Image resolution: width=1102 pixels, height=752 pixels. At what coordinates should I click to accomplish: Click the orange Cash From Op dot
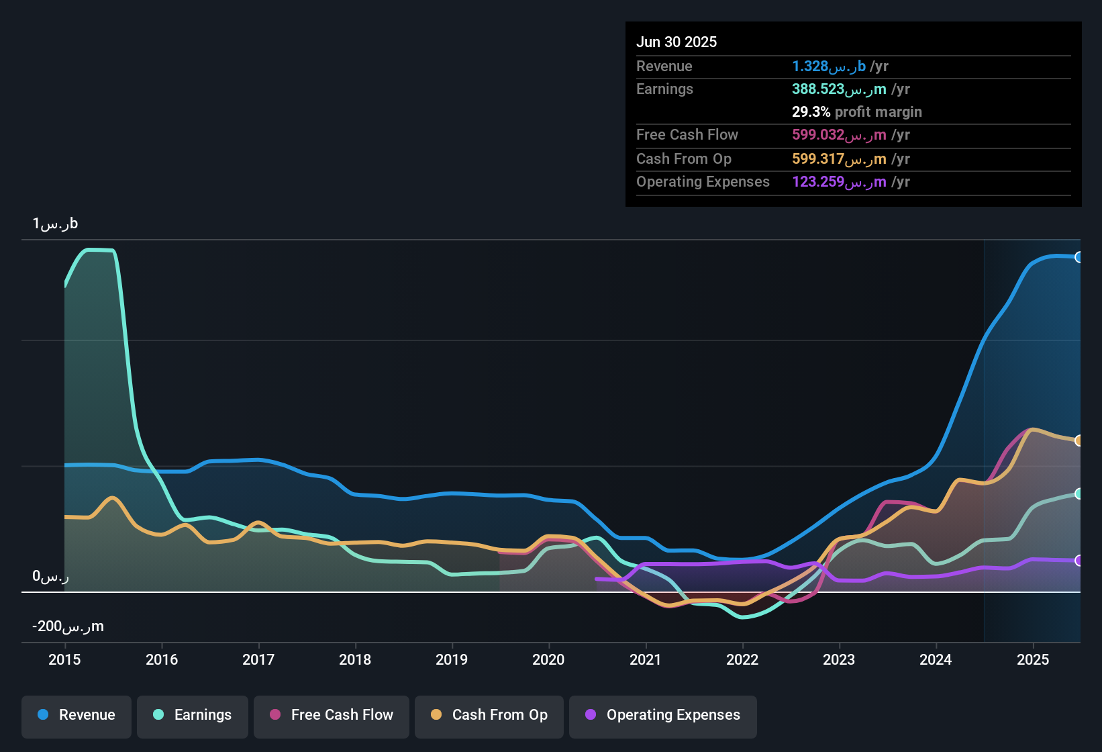click(x=436, y=715)
